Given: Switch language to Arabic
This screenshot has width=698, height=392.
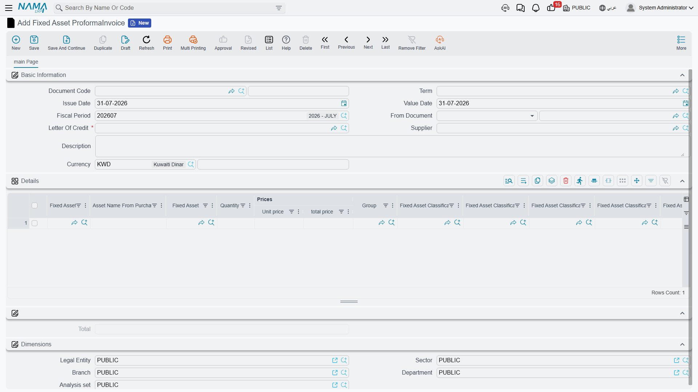Looking at the screenshot, I should point(608,8).
